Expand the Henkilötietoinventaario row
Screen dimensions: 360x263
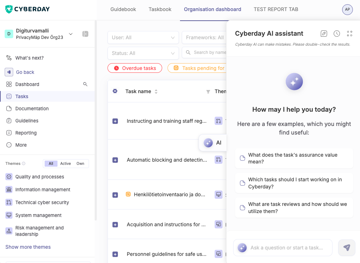click(x=115, y=195)
